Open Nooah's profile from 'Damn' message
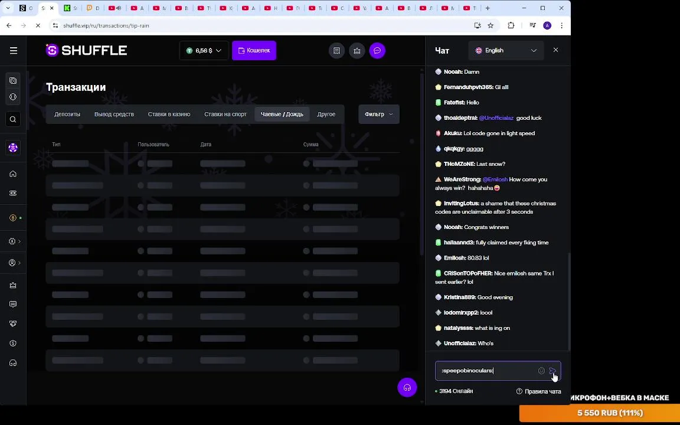The height and width of the screenshot is (425, 680). [453, 71]
